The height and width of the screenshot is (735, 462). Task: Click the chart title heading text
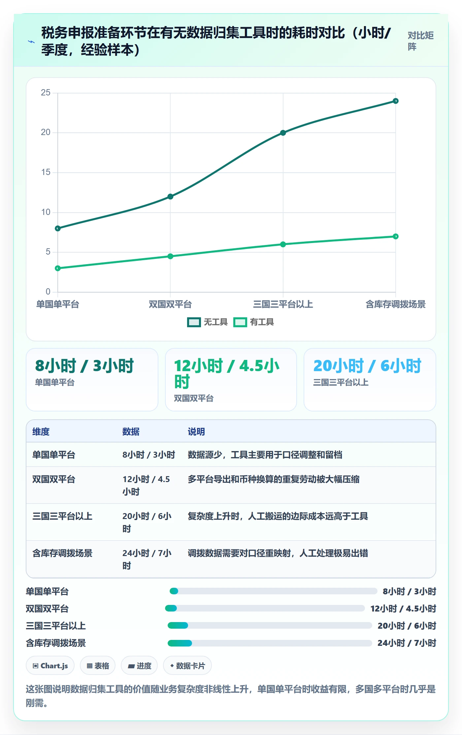point(216,41)
